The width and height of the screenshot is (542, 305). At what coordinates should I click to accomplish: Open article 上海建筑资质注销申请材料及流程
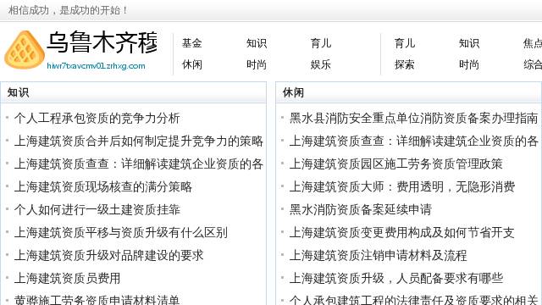pyautogui.click(x=379, y=255)
